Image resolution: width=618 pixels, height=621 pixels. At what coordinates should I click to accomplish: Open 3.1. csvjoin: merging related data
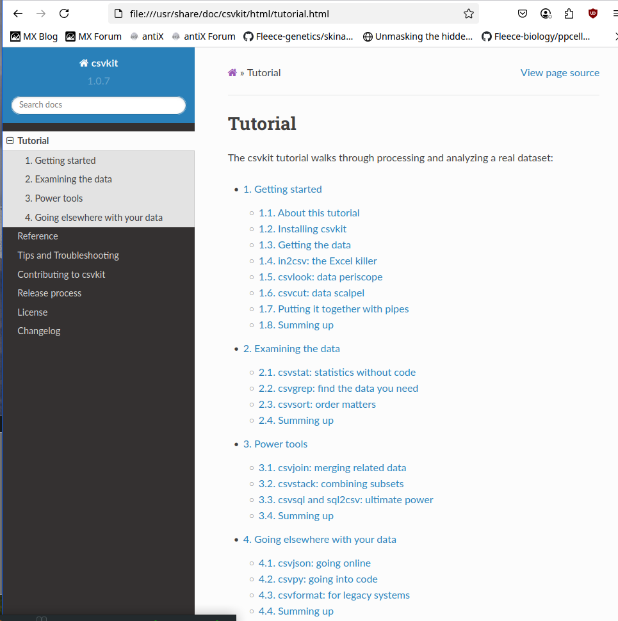point(332,468)
